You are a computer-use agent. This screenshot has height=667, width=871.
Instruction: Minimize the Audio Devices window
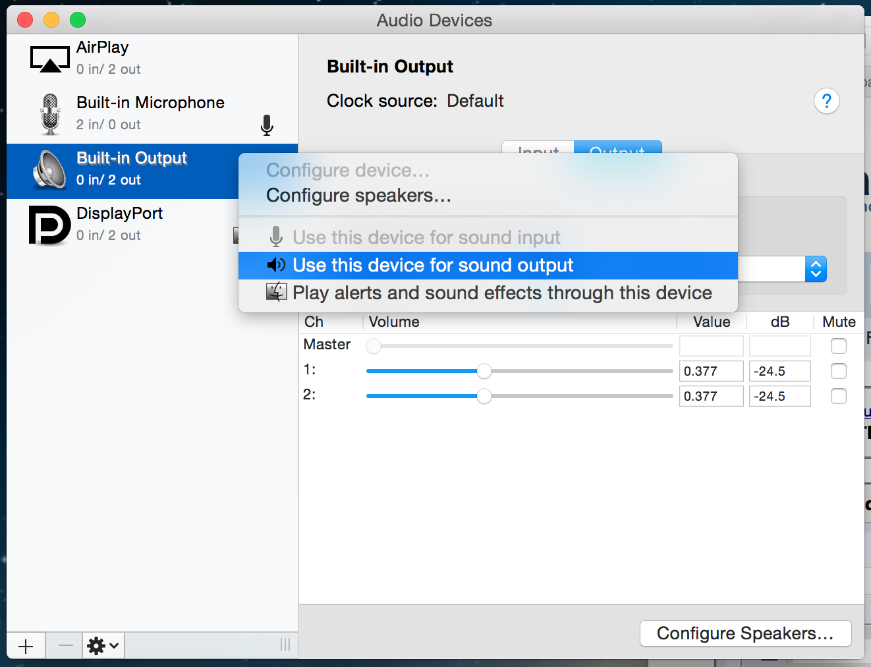pos(51,20)
